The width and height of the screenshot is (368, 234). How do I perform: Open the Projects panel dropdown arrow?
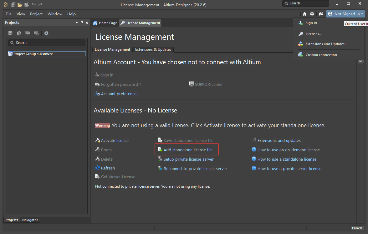pos(77,23)
